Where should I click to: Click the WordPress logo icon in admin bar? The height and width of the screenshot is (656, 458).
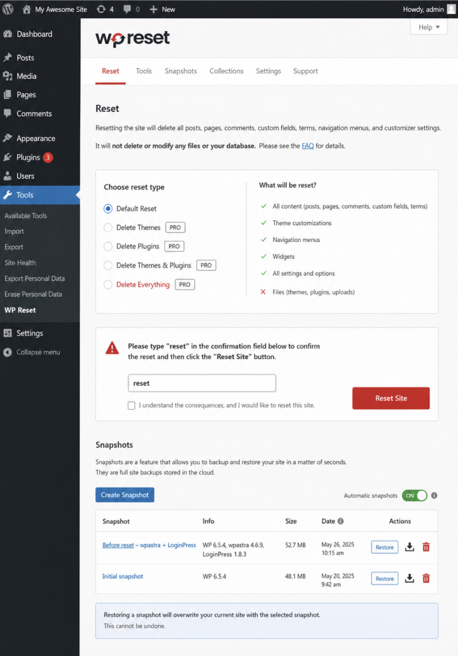coord(8,9)
